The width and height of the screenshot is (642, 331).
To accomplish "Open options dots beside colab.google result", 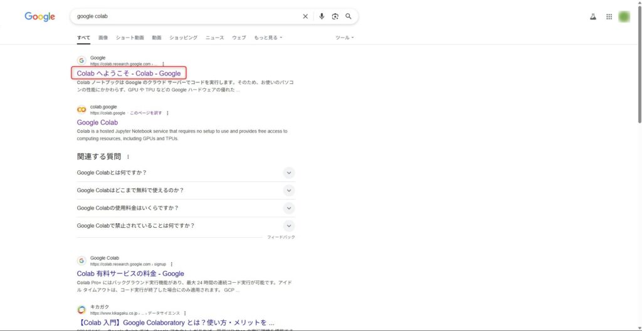I will pyautogui.click(x=167, y=113).
